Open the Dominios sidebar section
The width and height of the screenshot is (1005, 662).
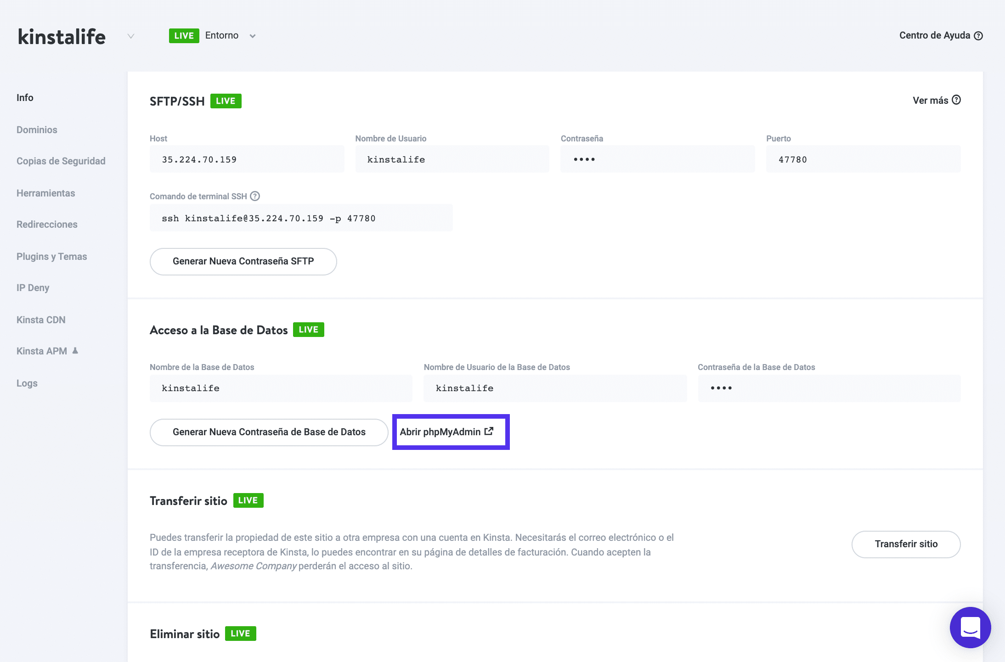click(x=37, y=129)
